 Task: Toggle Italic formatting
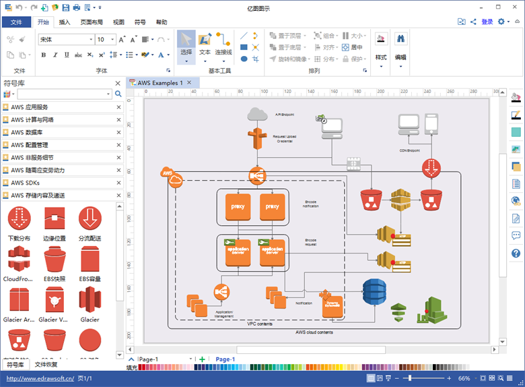coord(55,55)
